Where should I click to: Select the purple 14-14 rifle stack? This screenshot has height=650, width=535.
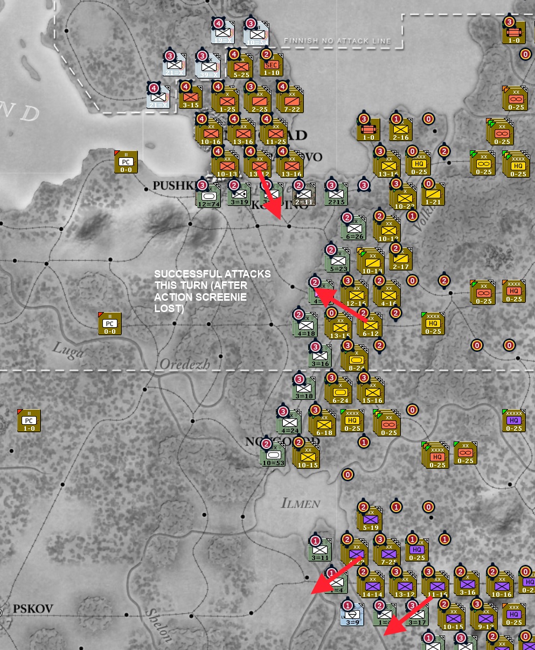coord(371,584)
